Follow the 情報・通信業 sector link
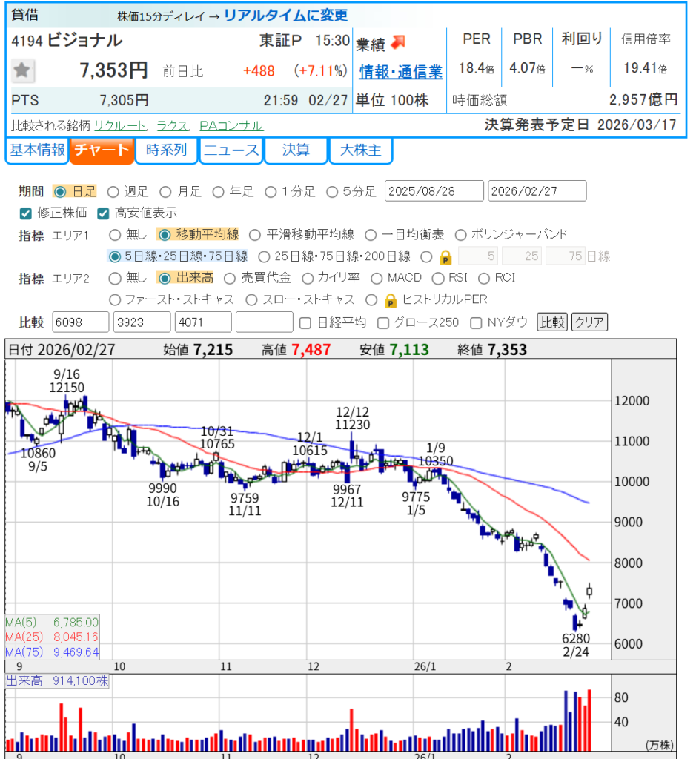Image resolution: width=696 pixels, height=759 pixels. click(x=400, y=72)
